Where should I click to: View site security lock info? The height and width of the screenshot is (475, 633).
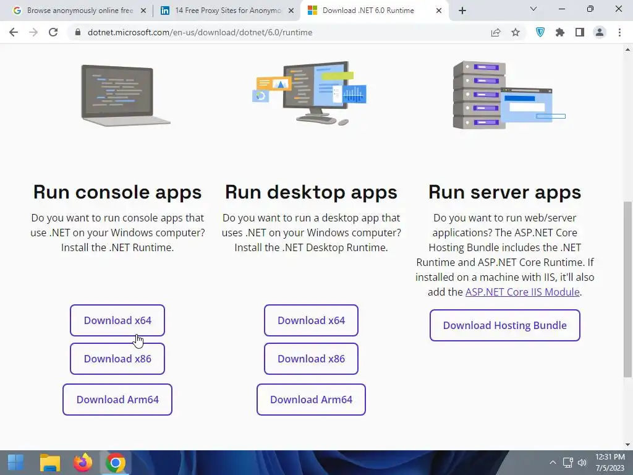pos(78,32)
